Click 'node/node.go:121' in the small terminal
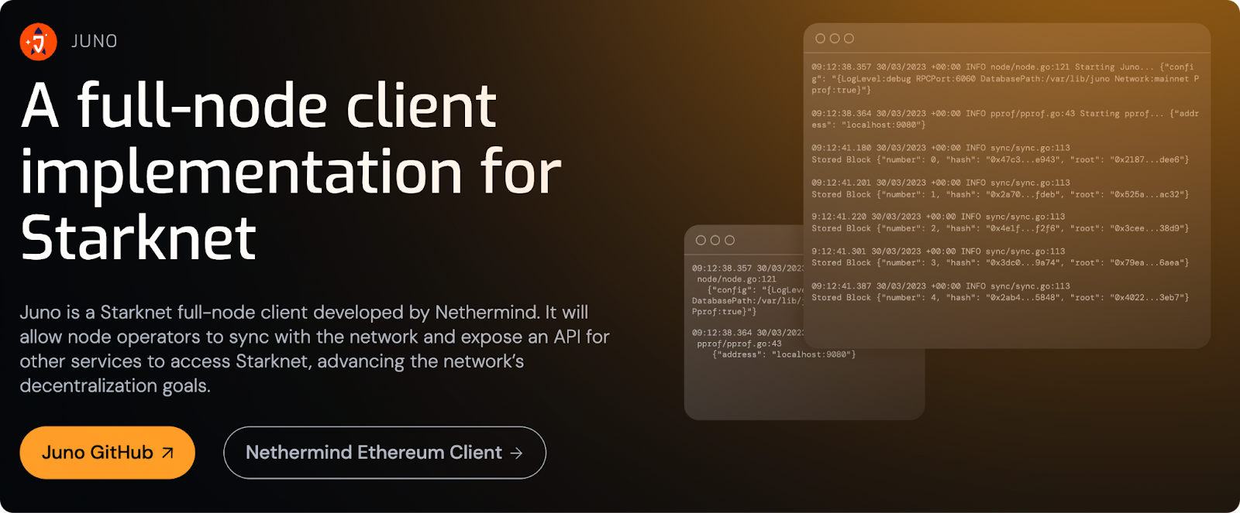The height and width of the screenshot is (513, 1240). [736, 279]
